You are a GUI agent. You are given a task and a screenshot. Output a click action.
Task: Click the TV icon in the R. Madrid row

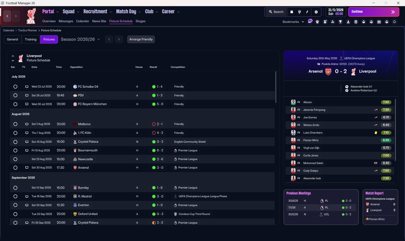pos(27,196)
